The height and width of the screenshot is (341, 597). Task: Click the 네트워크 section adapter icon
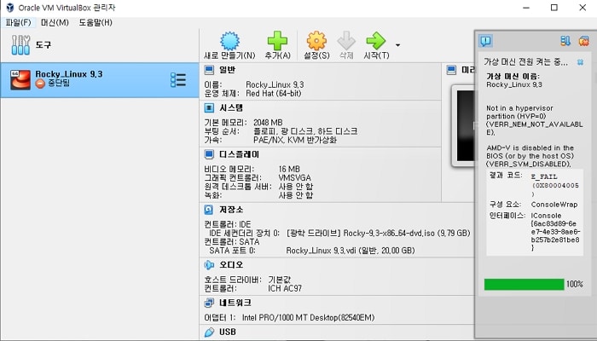(209, 303)
